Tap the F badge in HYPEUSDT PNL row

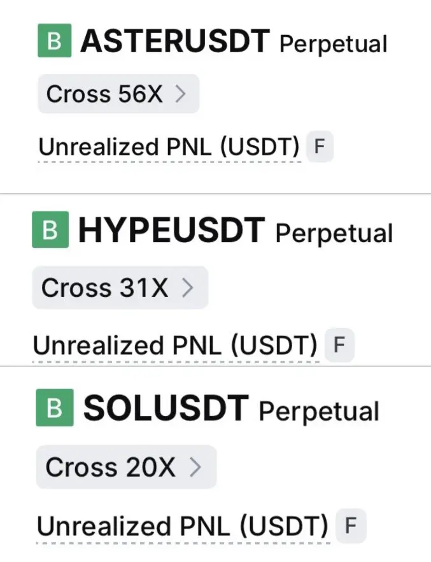(339, 345)
